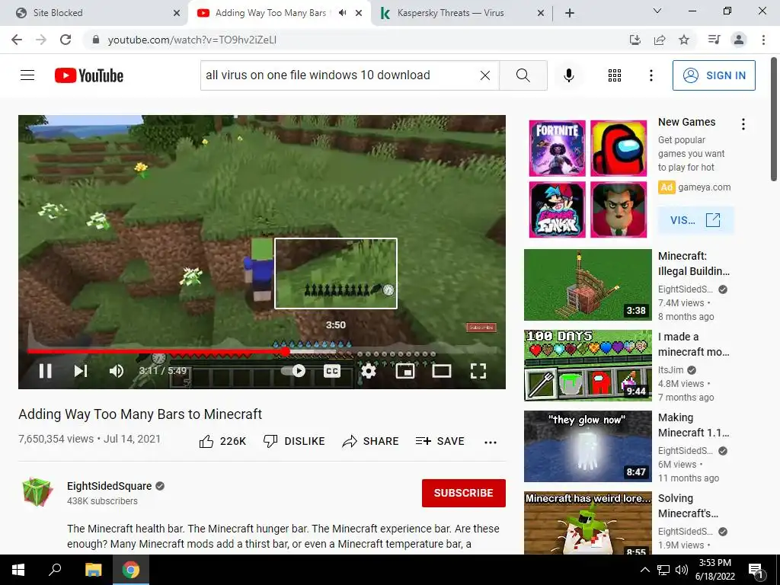This screenshot has height=585, width=780.
Task: Close the Kaspersky Threats tab
Action: click(x=541, y=14)
